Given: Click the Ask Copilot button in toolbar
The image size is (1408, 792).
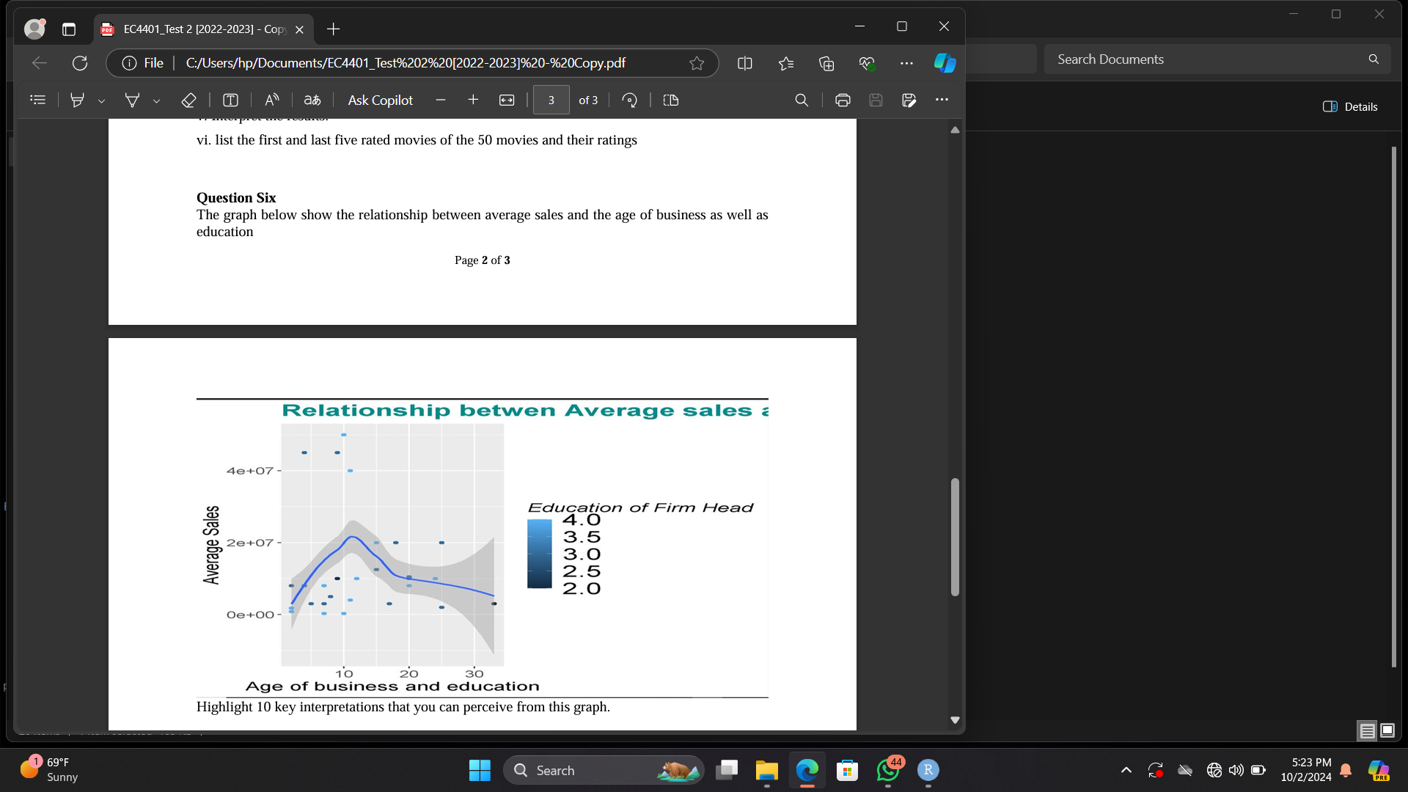Looking at the screenshot, I should pos(380,100).
